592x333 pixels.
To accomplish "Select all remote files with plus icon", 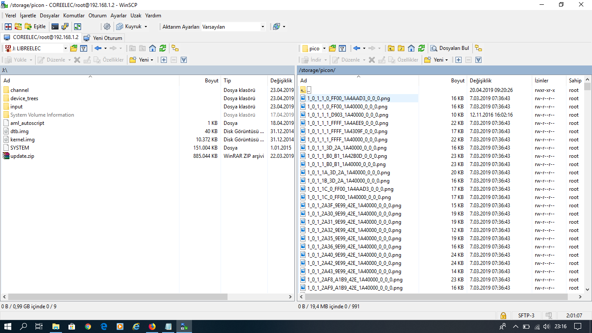I will point(459,60).
